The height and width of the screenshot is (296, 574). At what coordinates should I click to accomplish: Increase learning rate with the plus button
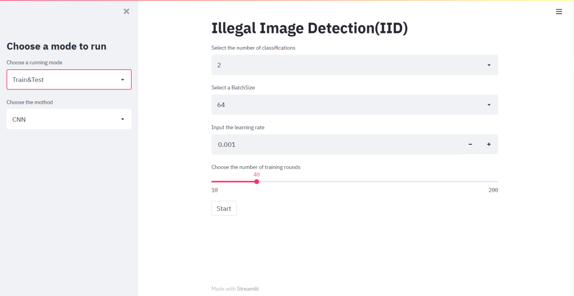[489, 144]
